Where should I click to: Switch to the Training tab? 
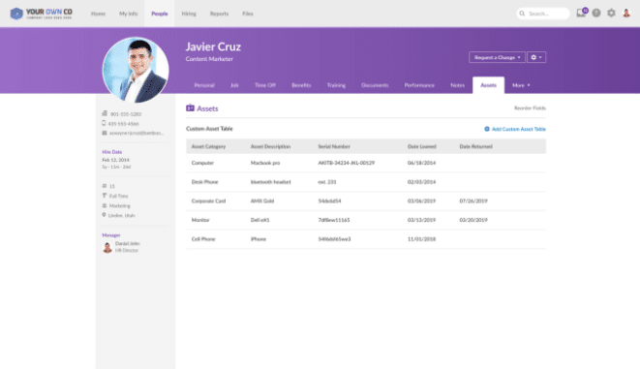tap(336, 85)
